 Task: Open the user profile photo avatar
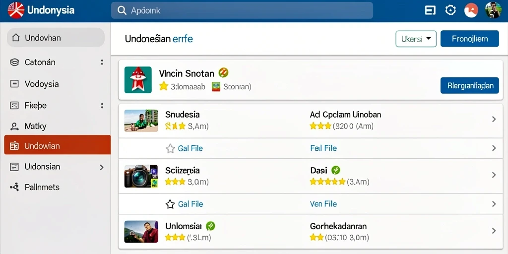493,10
